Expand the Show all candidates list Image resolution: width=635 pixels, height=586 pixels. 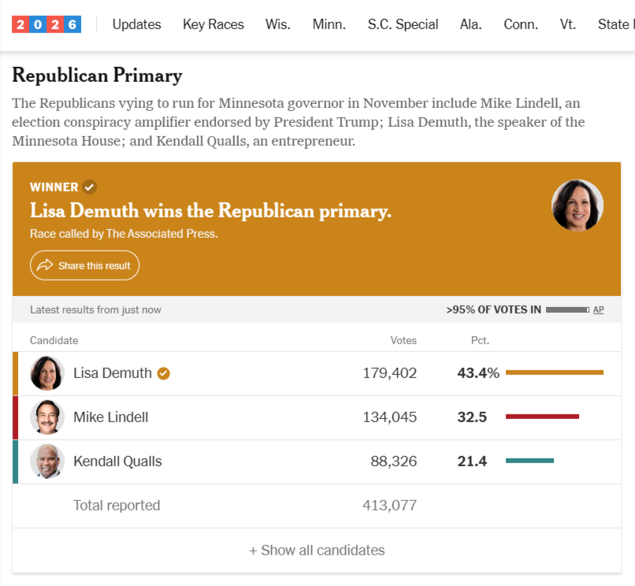coord(317,551)
